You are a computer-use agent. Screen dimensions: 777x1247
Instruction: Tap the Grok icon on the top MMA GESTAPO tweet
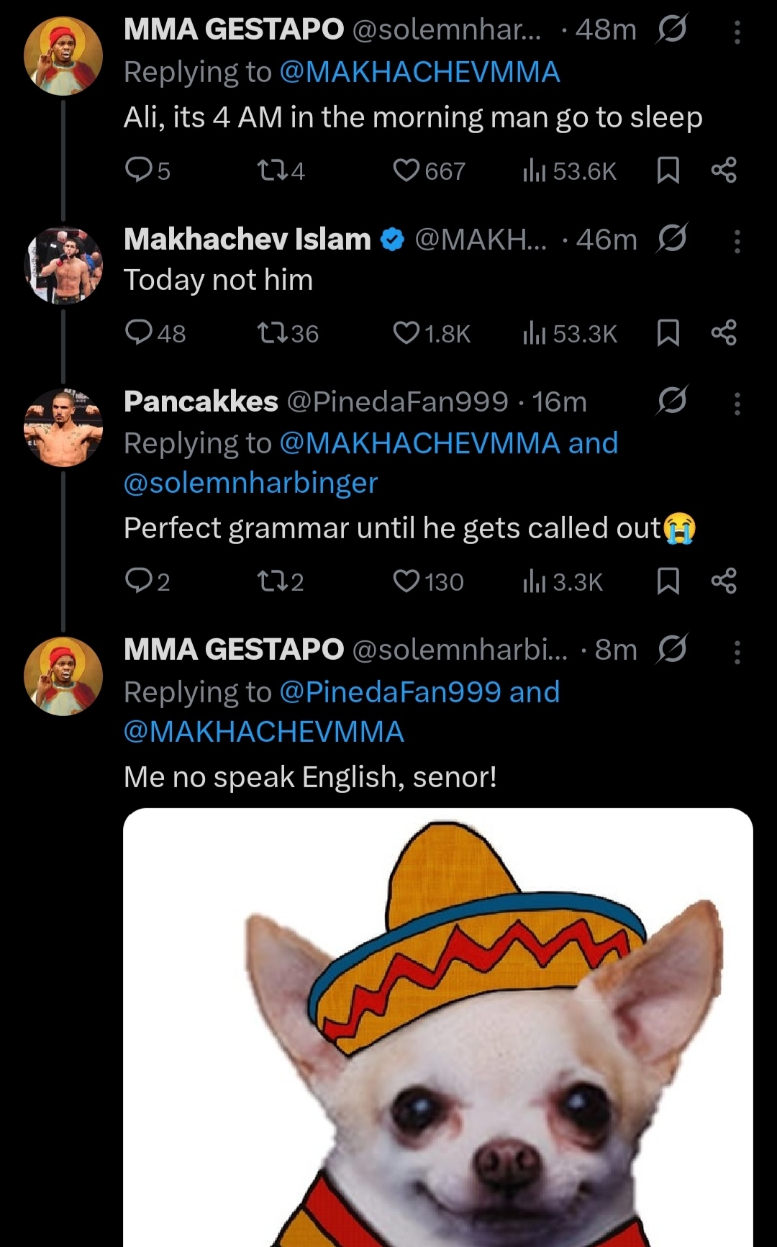pos(672,30)
